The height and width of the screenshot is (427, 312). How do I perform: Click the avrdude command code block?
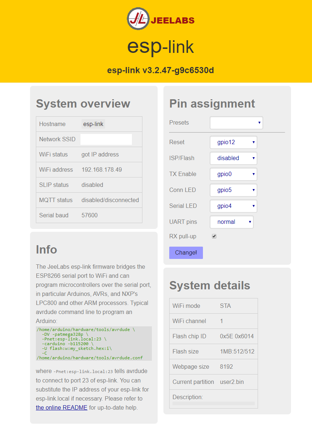pos(93,343)
